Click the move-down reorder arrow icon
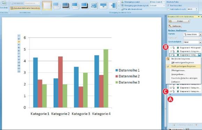This screenshot has height=130, width=202. point(196,125)
